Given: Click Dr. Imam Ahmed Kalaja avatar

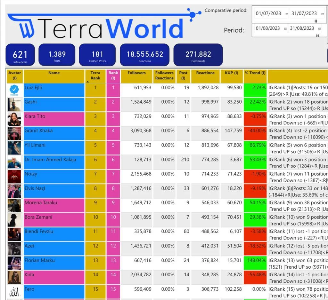Looking at the screenshot, I should [x=14, y=162].
